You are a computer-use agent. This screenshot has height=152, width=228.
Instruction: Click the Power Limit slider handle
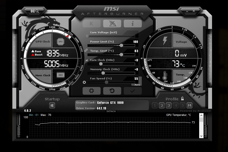coord(121,45)
